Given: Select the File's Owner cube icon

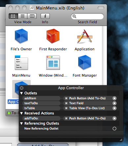Looking at the screenshot, I should pos(21,36).
